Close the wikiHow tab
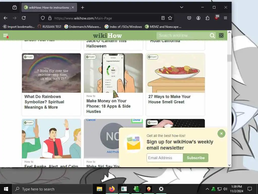This screenshot has width=258, height=194. 73,7
